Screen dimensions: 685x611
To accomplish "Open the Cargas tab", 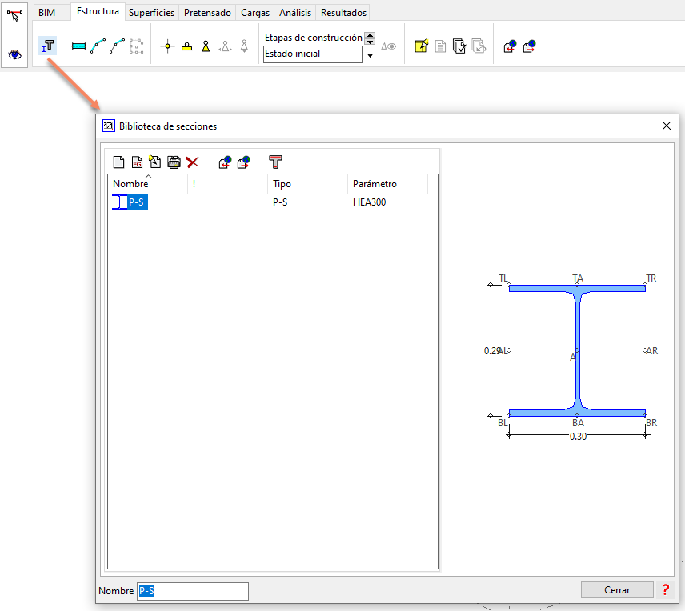I will pos(255,13).
